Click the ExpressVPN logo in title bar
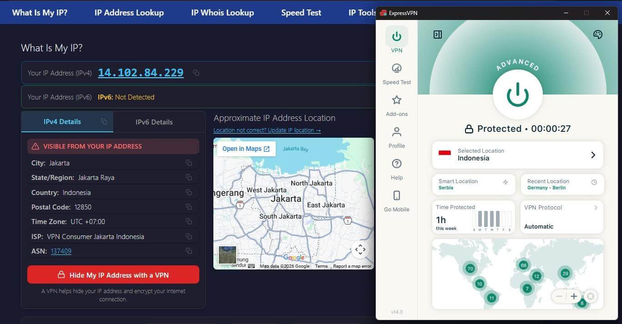The image size is (622, 324). [x=383, y=13]
